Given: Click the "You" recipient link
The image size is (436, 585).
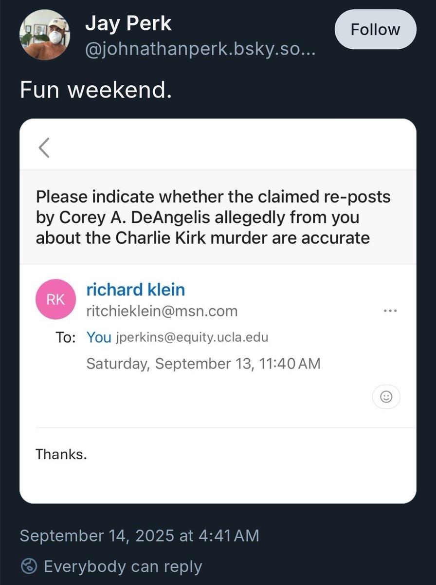Looking at the screenshot, I should click(98, 337).
